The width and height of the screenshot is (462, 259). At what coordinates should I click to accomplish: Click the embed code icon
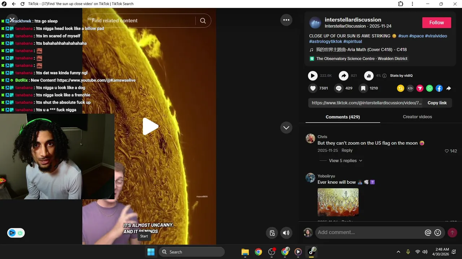pyautogui.click(x=410, y=88)
